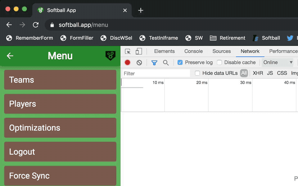The width and height of the screenshot is (298, 186).
Task: Reload the page with refresh icon
Action: pos(36,25)
